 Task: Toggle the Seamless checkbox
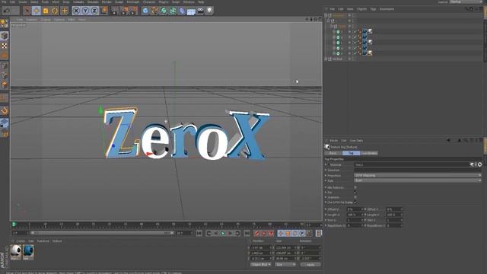pyautogui.click(x=355, y=197)
